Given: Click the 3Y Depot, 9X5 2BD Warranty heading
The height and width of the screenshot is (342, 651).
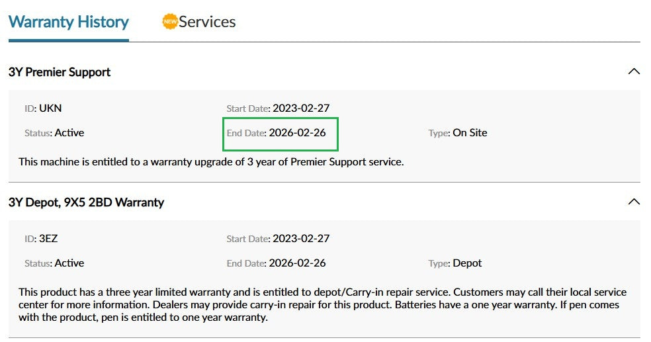Looking at the screenshot, I should click(x=86, y=202).
